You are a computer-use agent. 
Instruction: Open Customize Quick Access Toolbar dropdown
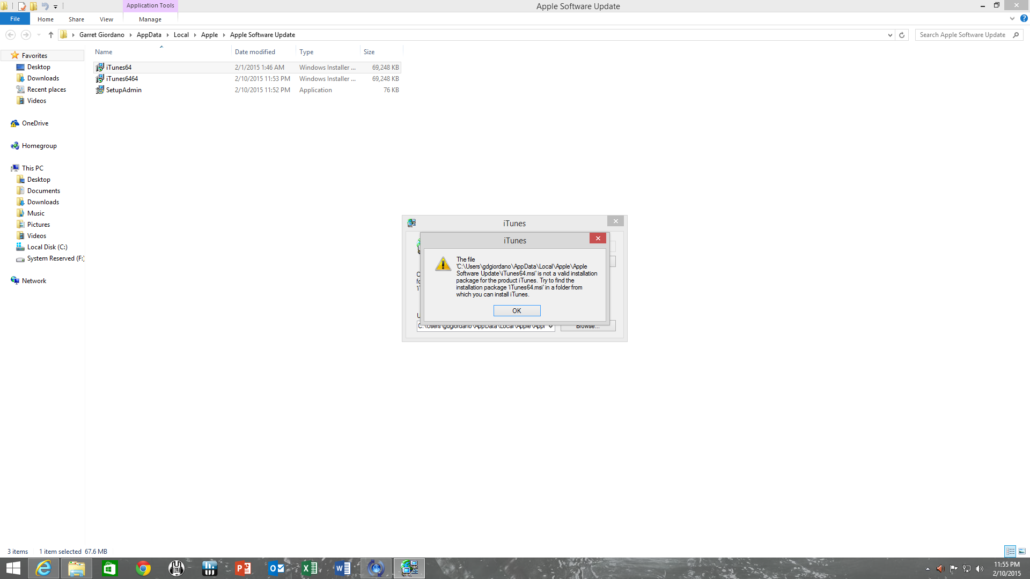tap(55, 7)
